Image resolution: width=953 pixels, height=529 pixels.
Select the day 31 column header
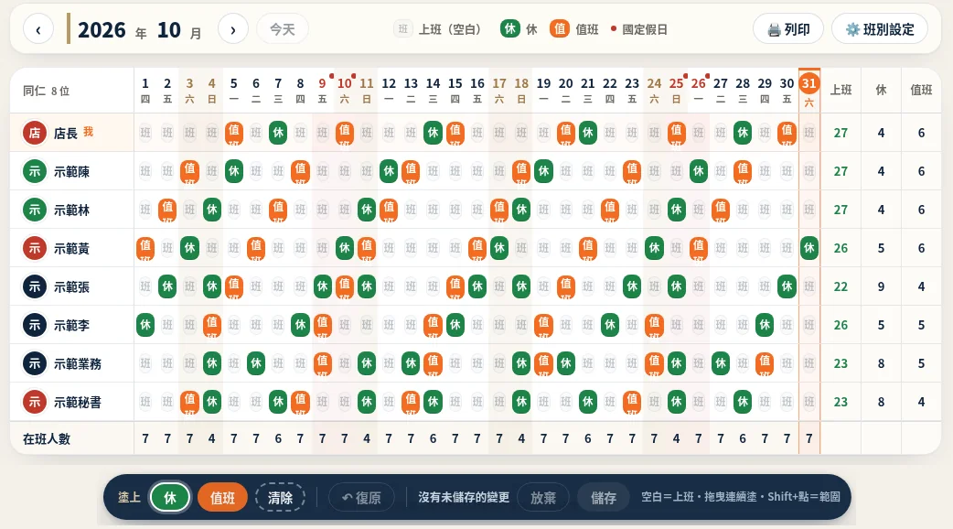(809, 90)
